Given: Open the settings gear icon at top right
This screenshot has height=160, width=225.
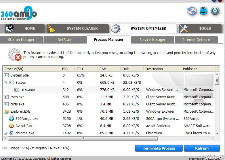Looking at the screenshot, I should click(215, 11).
